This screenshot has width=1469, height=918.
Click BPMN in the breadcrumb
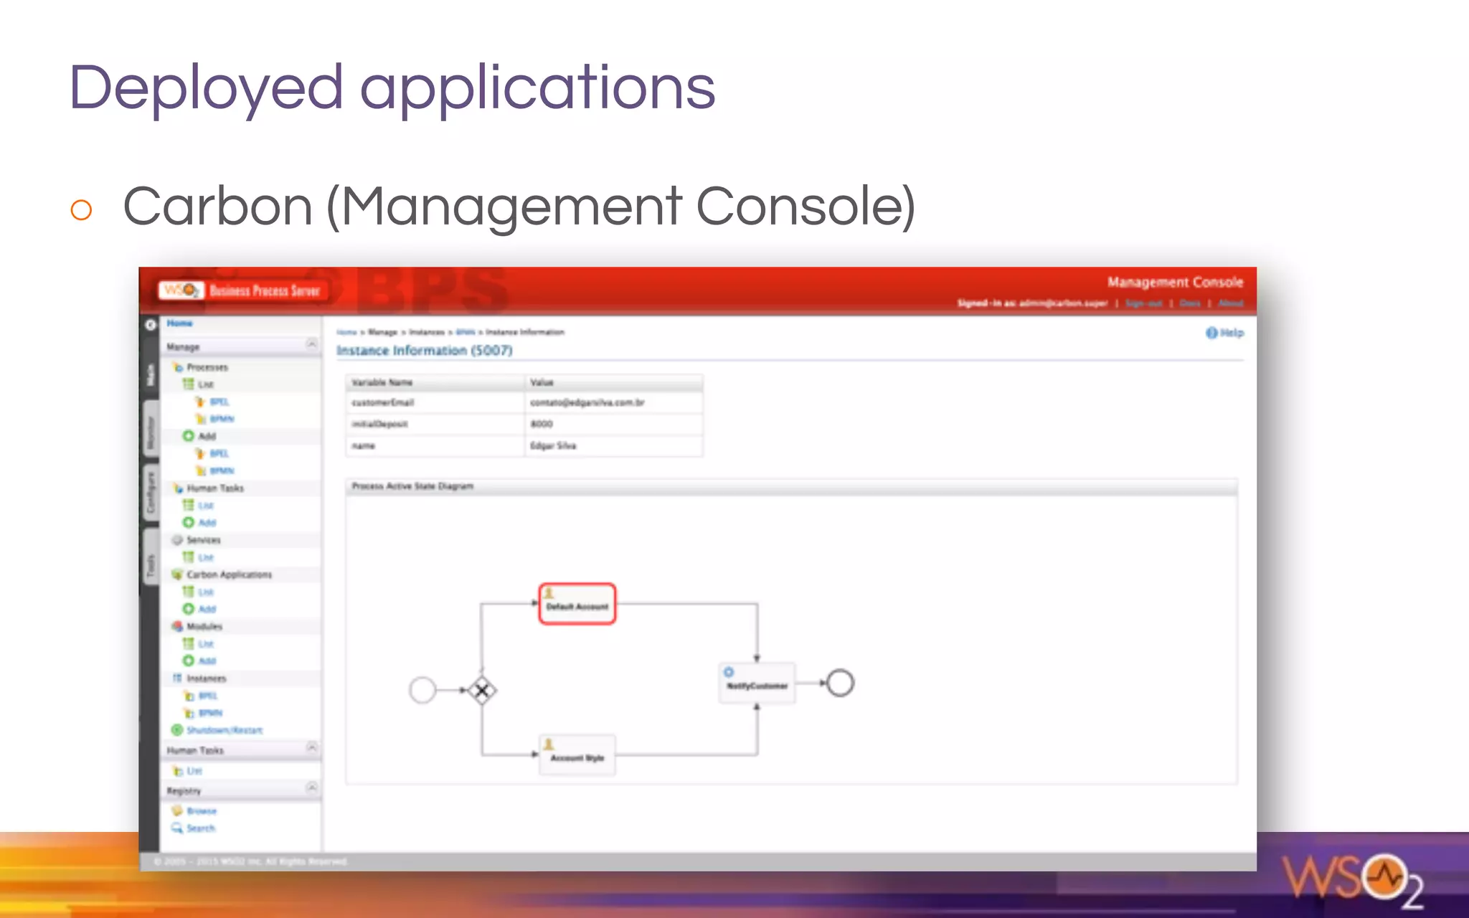466,332
